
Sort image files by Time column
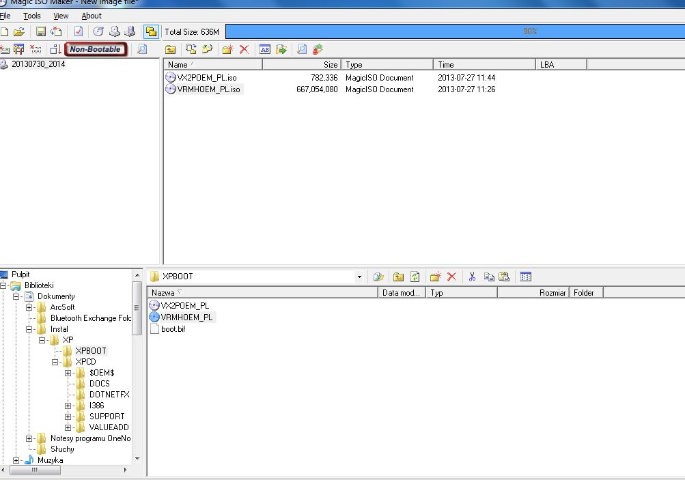click(484, 65)
